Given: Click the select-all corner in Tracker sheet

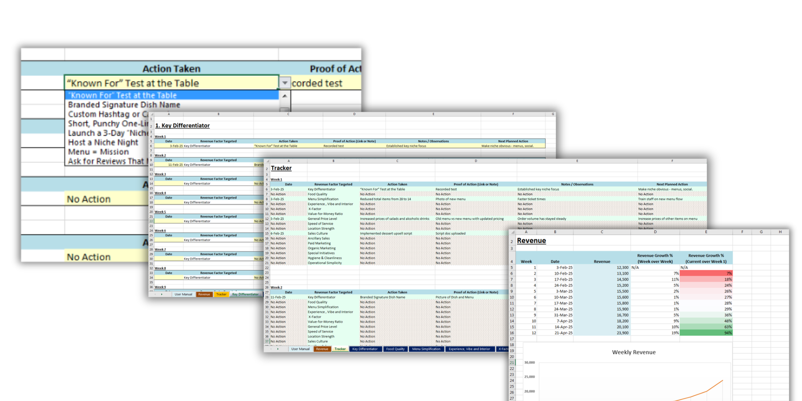Looking at the screenshot, I should click(x=267, y=161).
